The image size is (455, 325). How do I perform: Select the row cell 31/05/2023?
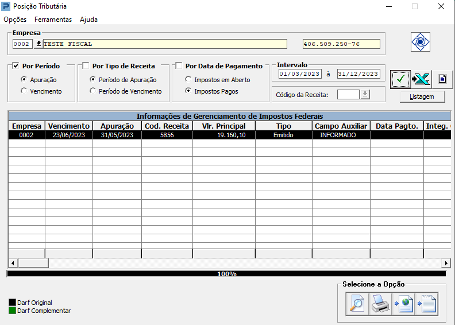coord(117,135)
